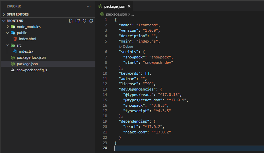
Task: Click the "ISC" license value
Action: coord(148,84)
